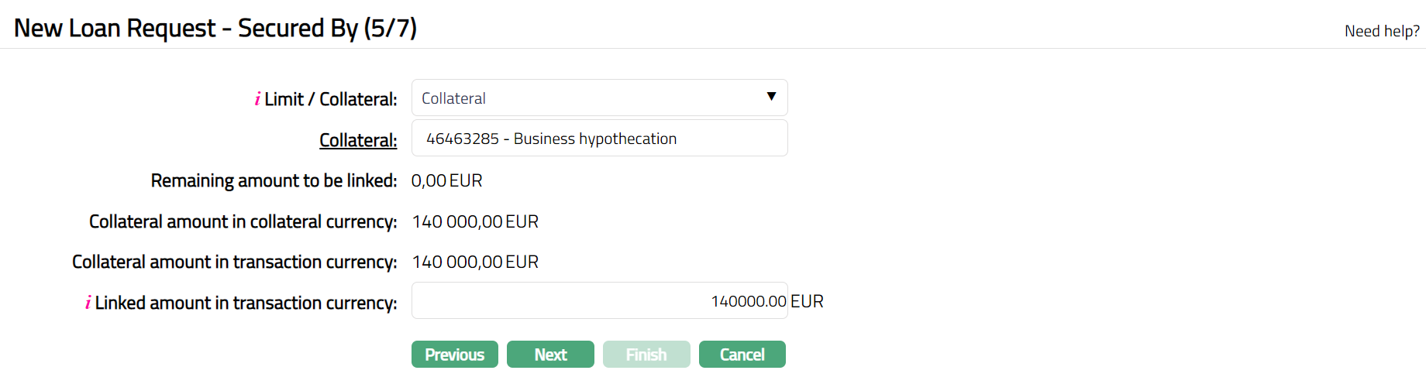Viewport: 1426px width, 384px height.
Task: Click collateral currency amount 140 000,00 EUR
Action: pos(475,222)
